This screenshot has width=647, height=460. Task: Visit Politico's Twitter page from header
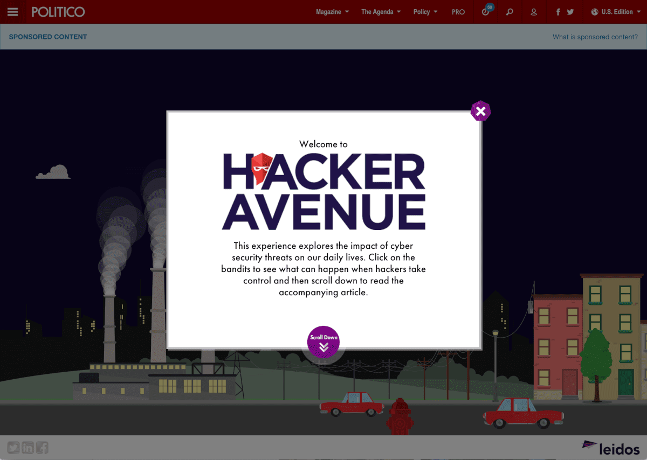[570, 12]
